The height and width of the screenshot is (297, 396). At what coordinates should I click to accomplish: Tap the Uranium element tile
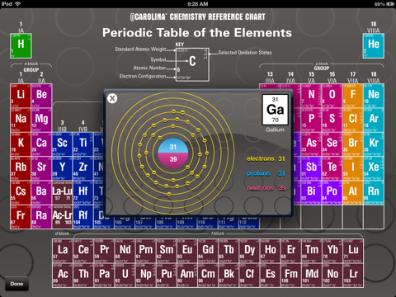coord(125,276)
